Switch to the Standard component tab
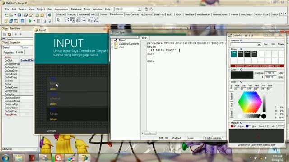This screenshot has width=289, height=162. [71, 14]
